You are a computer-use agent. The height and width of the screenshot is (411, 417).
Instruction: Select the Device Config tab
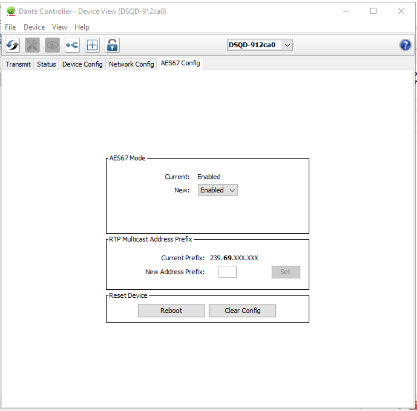click(x=82, y=64)
